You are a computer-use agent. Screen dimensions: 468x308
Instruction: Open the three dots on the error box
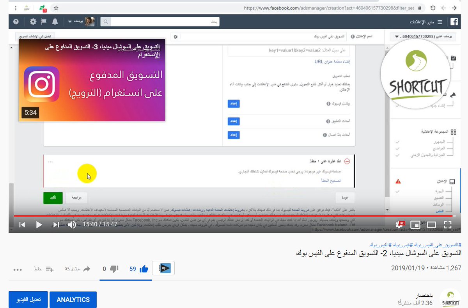[50, 162]
